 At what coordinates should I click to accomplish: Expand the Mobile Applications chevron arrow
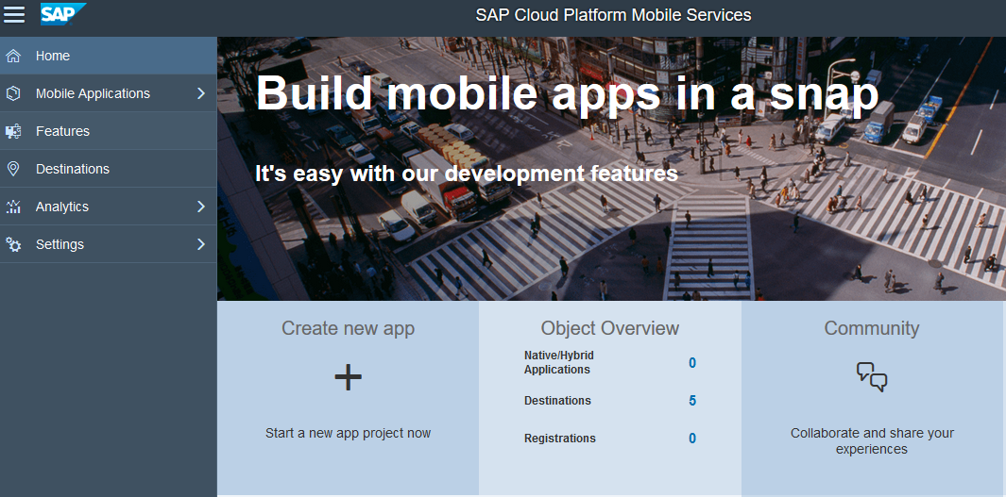coord(200,93)
